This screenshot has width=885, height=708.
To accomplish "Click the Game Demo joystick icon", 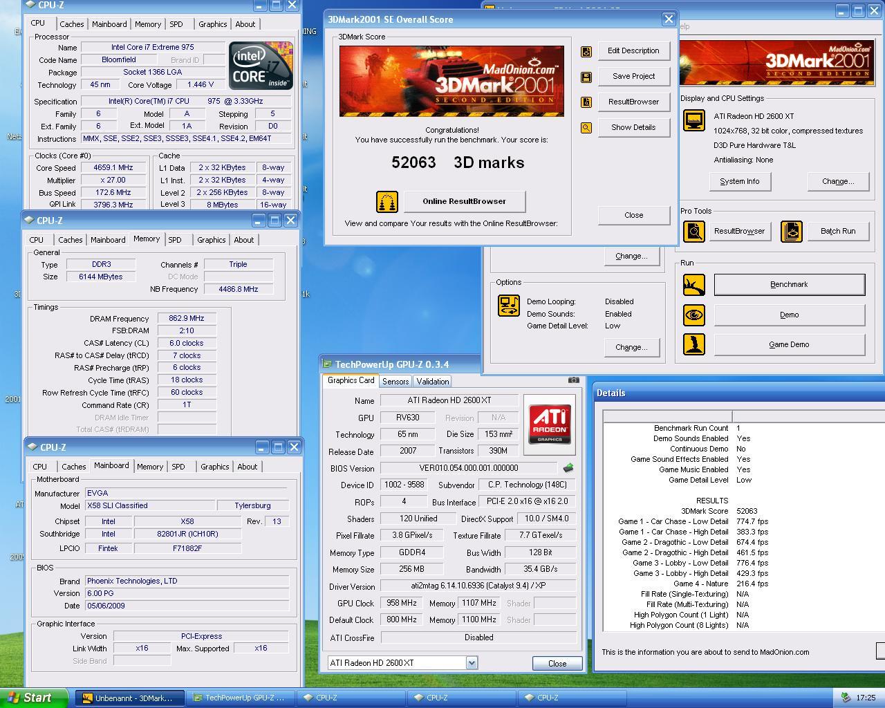I will [694, 344].
